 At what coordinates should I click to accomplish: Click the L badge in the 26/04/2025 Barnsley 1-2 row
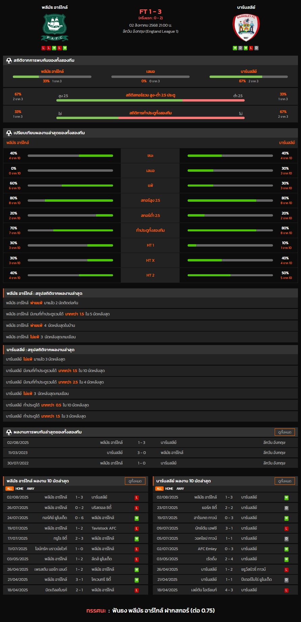pyautogui.click(x=286, y=570)
